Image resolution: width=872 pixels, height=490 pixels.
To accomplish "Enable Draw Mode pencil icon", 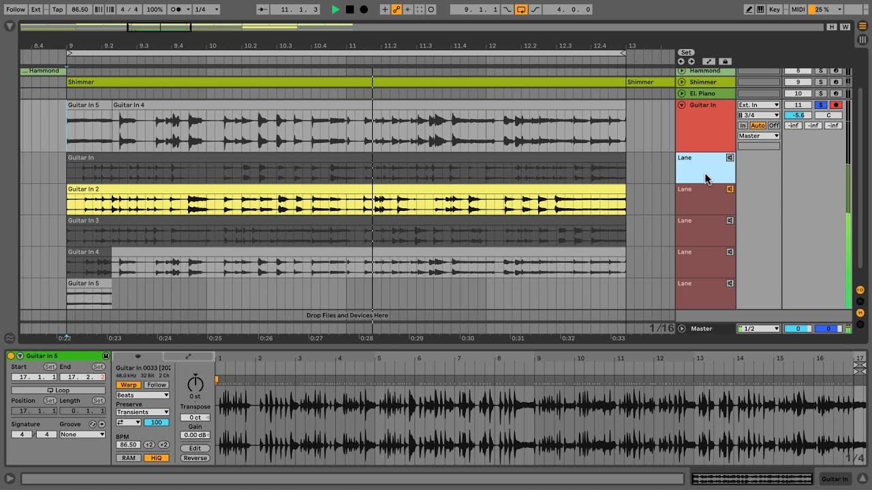I will (750, 10).
